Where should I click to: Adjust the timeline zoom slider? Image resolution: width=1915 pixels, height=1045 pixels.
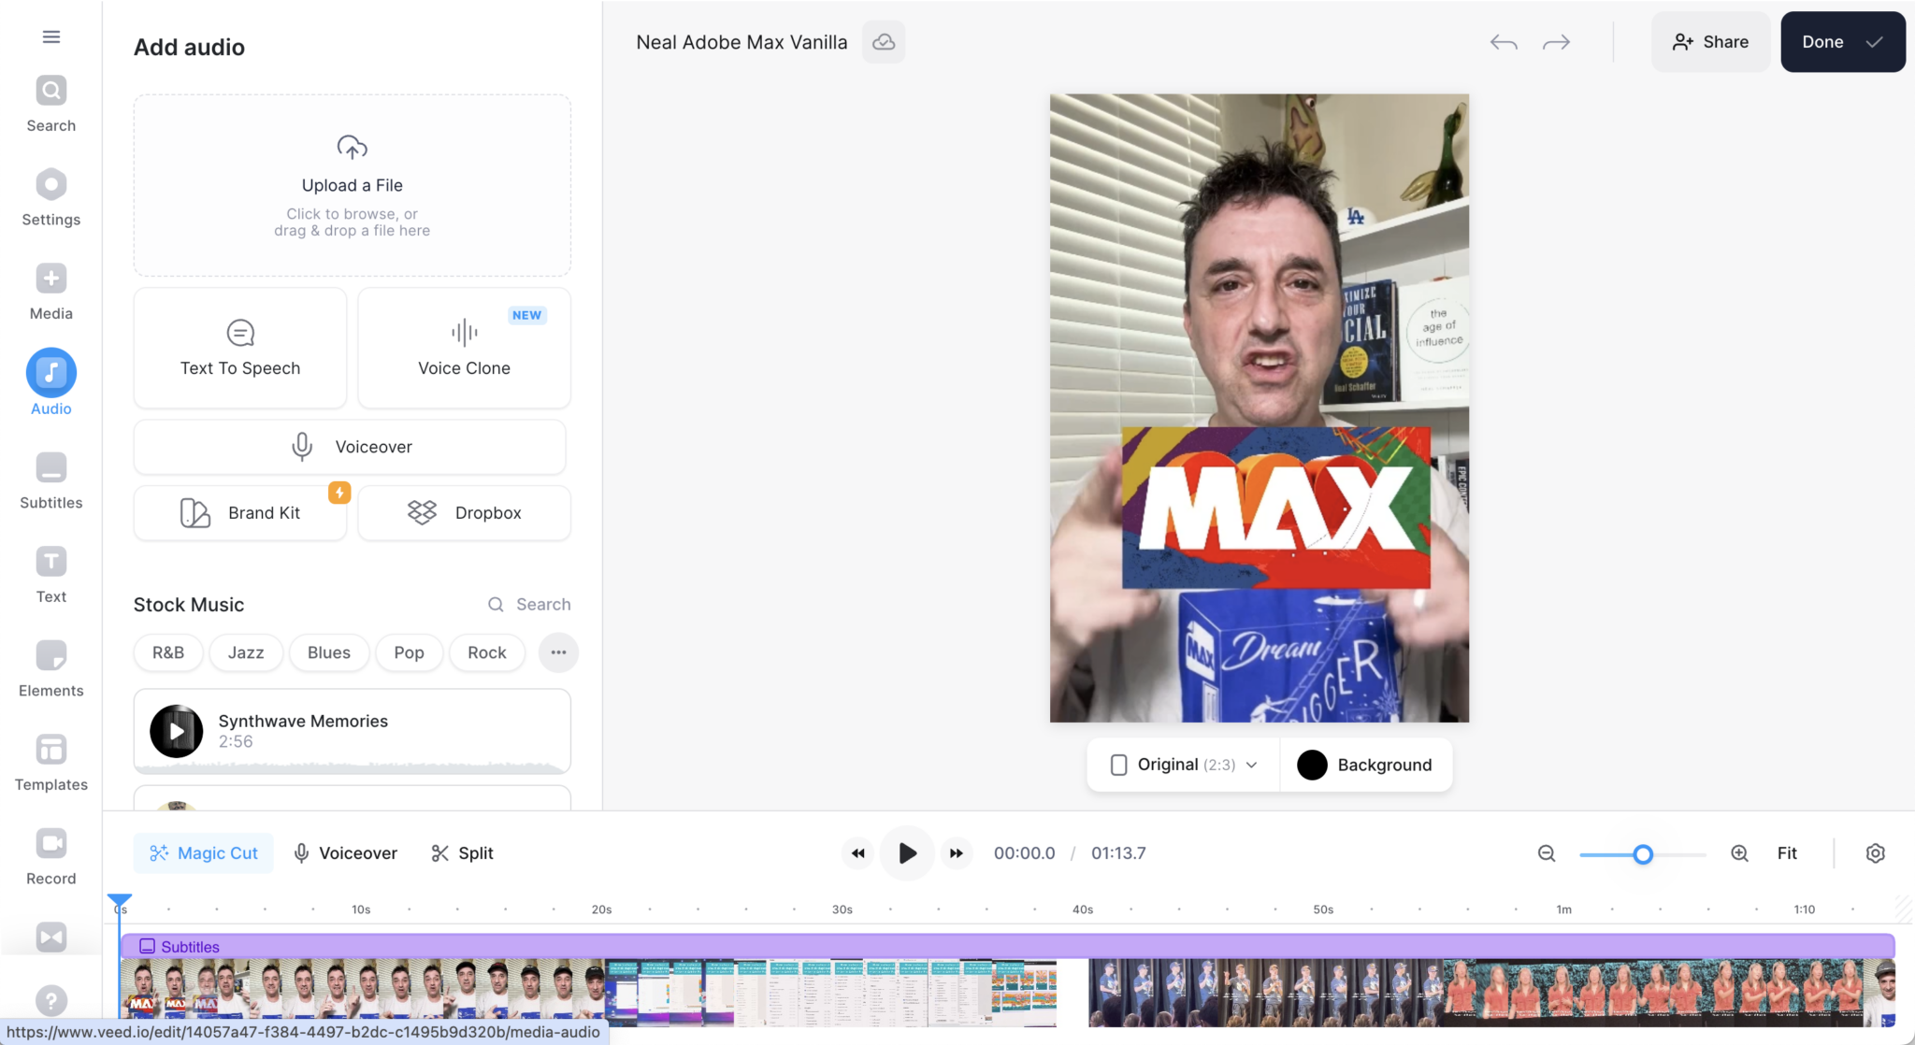pyautogui.click(x=1642, y=853)
